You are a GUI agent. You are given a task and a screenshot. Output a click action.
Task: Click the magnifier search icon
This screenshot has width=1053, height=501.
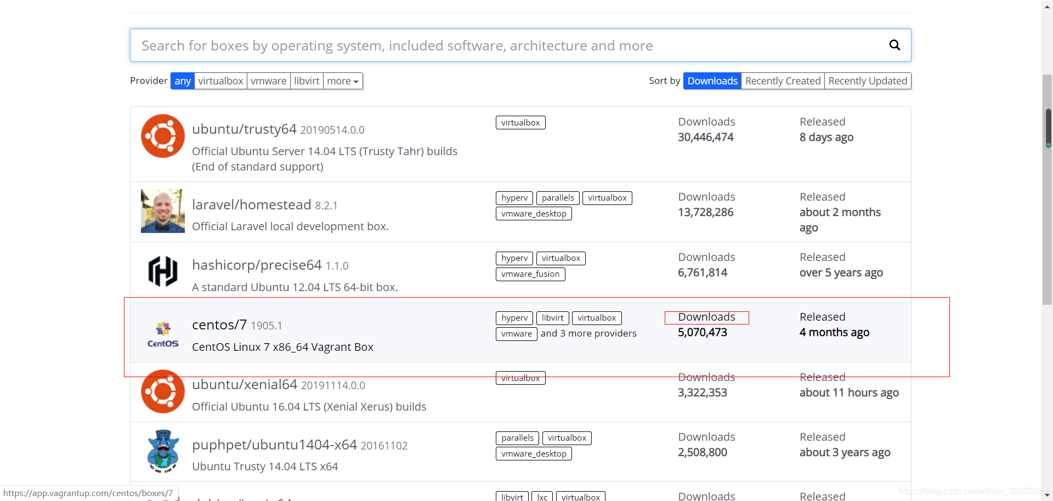click(895, 45)
